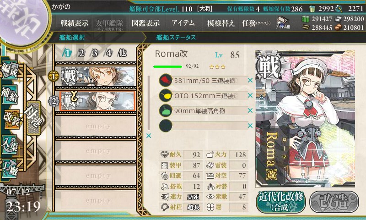
Task: Remove the 90mm単装高角砲 equipment
Action: pos(250,110)
